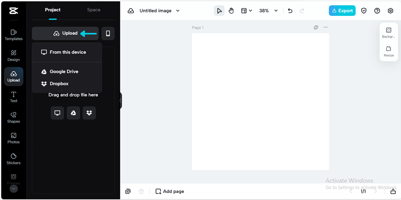401x200 pixels.
Task: Open Page 1 more options menu
Action: pyautogui.click(x=325, y=27)
